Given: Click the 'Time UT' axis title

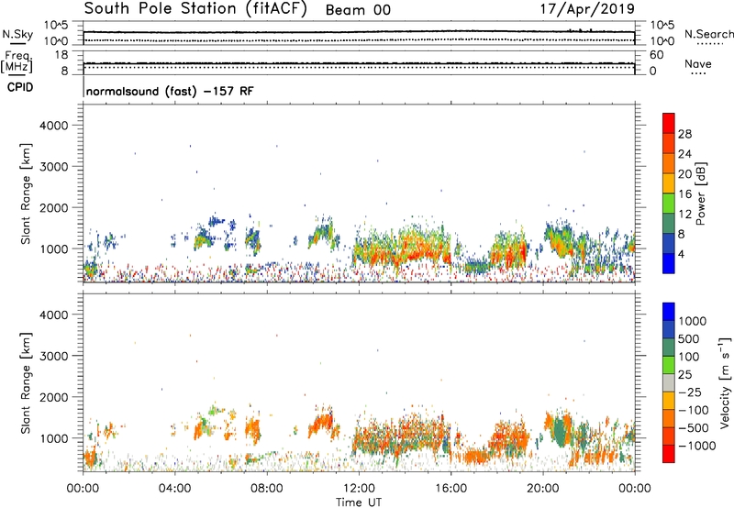Looking at the screenshot, I should pyautogui.click(x=359, y=502).
